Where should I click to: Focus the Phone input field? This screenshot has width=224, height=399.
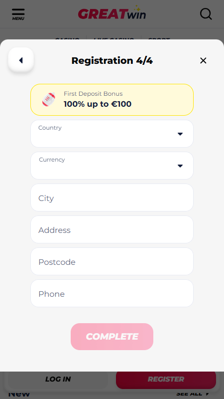coord(112,293)
